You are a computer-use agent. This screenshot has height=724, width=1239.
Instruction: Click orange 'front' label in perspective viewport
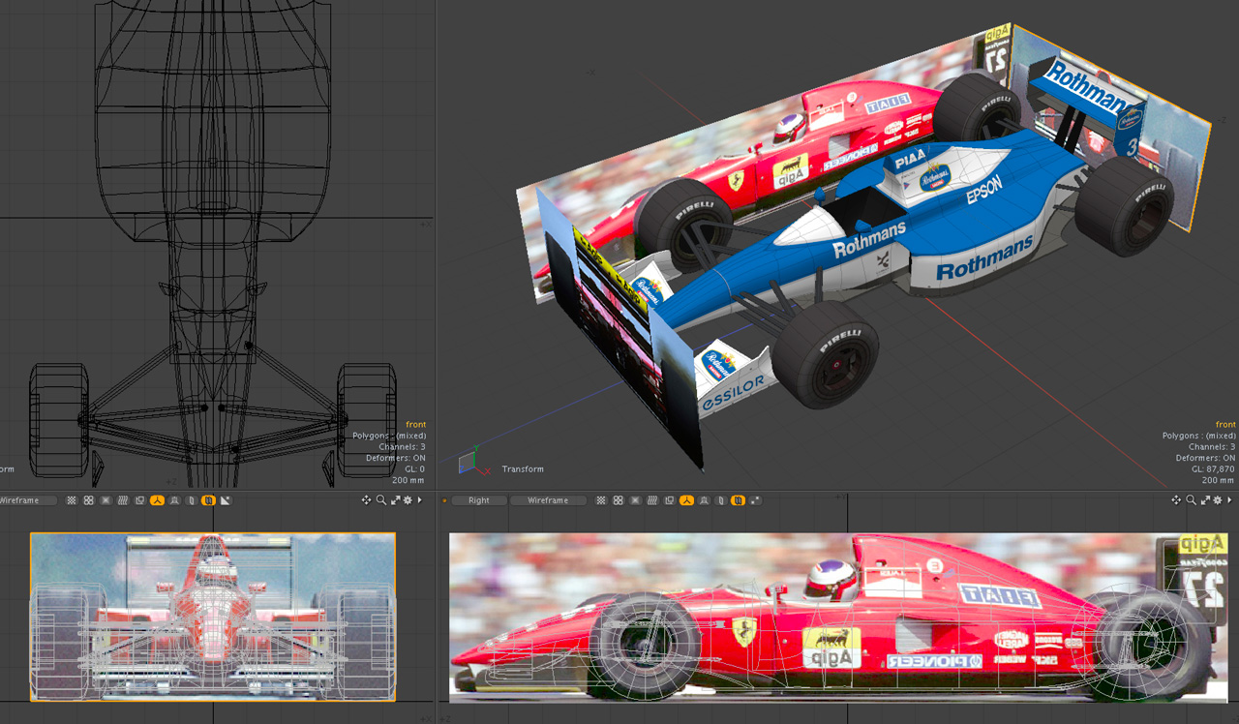1225,425
